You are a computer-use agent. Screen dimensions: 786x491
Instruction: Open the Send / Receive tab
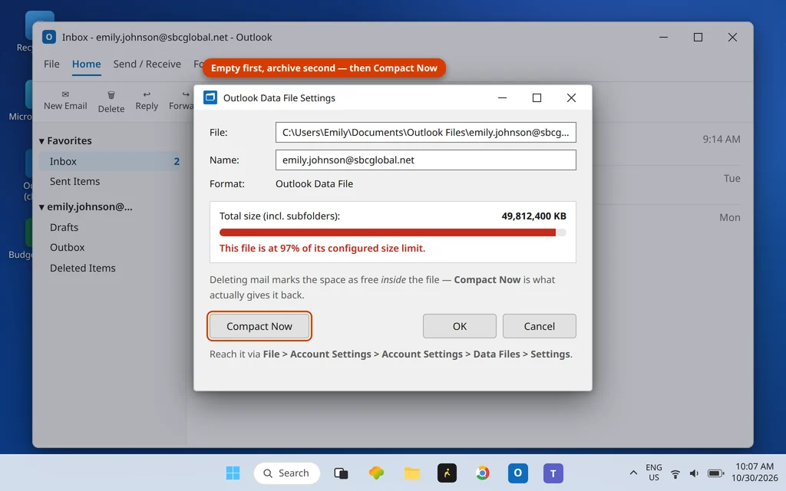click(x=147, y=64)
